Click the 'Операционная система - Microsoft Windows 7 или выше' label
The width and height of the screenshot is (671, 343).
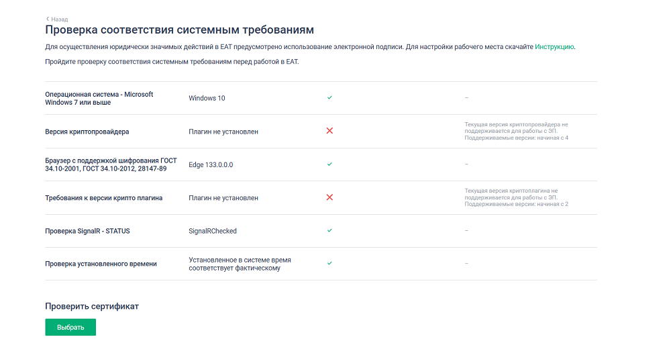coord(99,98)
